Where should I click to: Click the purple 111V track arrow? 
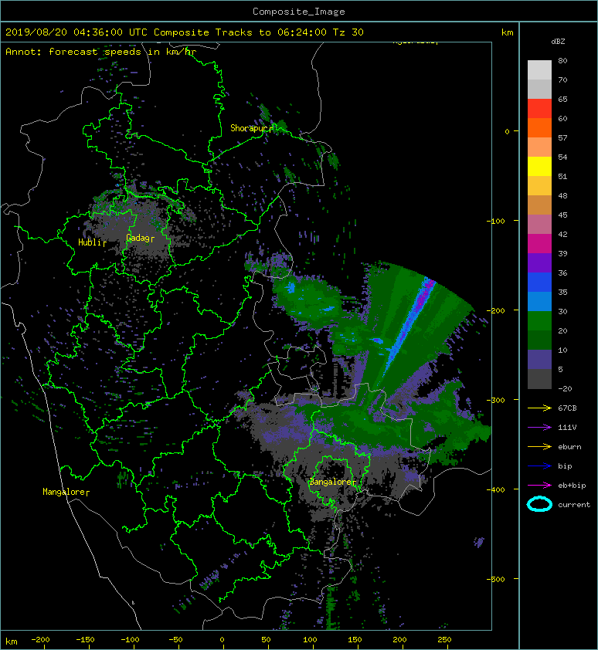click(539, 428)
